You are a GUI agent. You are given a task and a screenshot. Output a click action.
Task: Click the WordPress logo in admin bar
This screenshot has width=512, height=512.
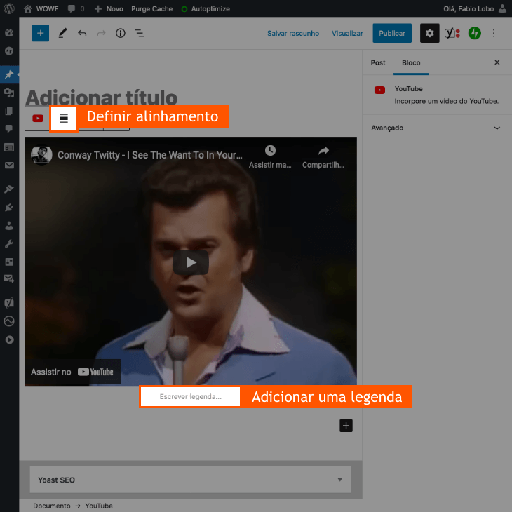click(x=9, y=8)
